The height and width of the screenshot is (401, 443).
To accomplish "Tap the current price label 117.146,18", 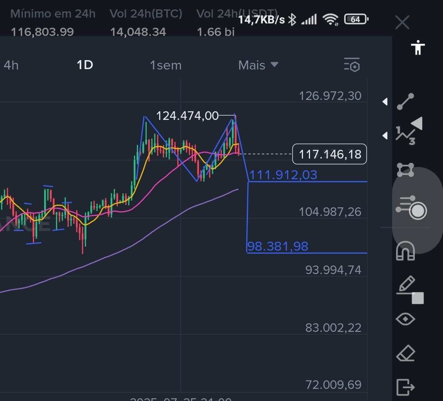I will click(x=330, y=154).
